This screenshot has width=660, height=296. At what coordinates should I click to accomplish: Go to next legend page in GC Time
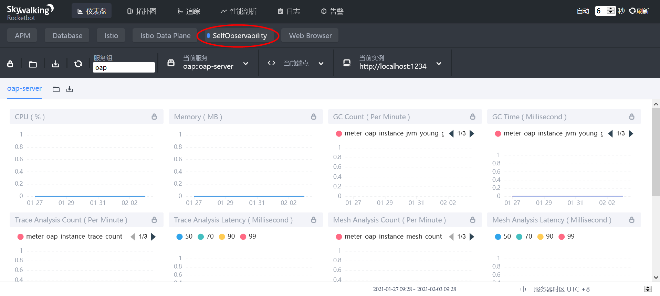click(x=631, y=133)
